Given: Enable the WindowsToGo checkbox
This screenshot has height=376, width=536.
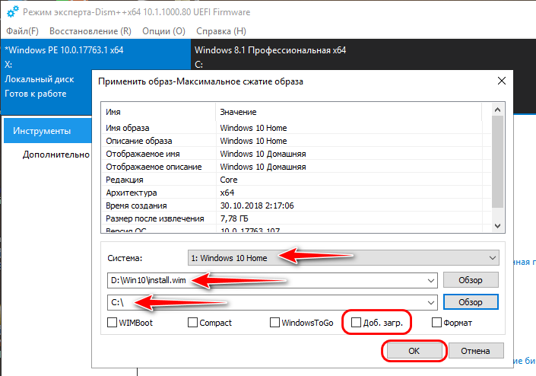Looking at the screenshot, I should [x=274, y=322].
